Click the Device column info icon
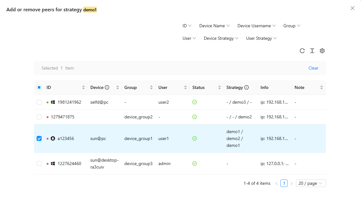 [x=107, y=88]
